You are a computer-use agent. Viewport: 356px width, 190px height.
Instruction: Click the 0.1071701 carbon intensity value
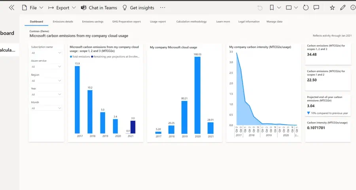click(x=316, y=128)
